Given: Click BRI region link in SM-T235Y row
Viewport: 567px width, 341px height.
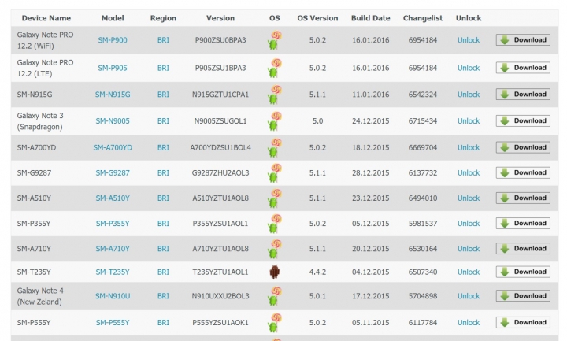Looking at the screenshot, I should point(163,272).
